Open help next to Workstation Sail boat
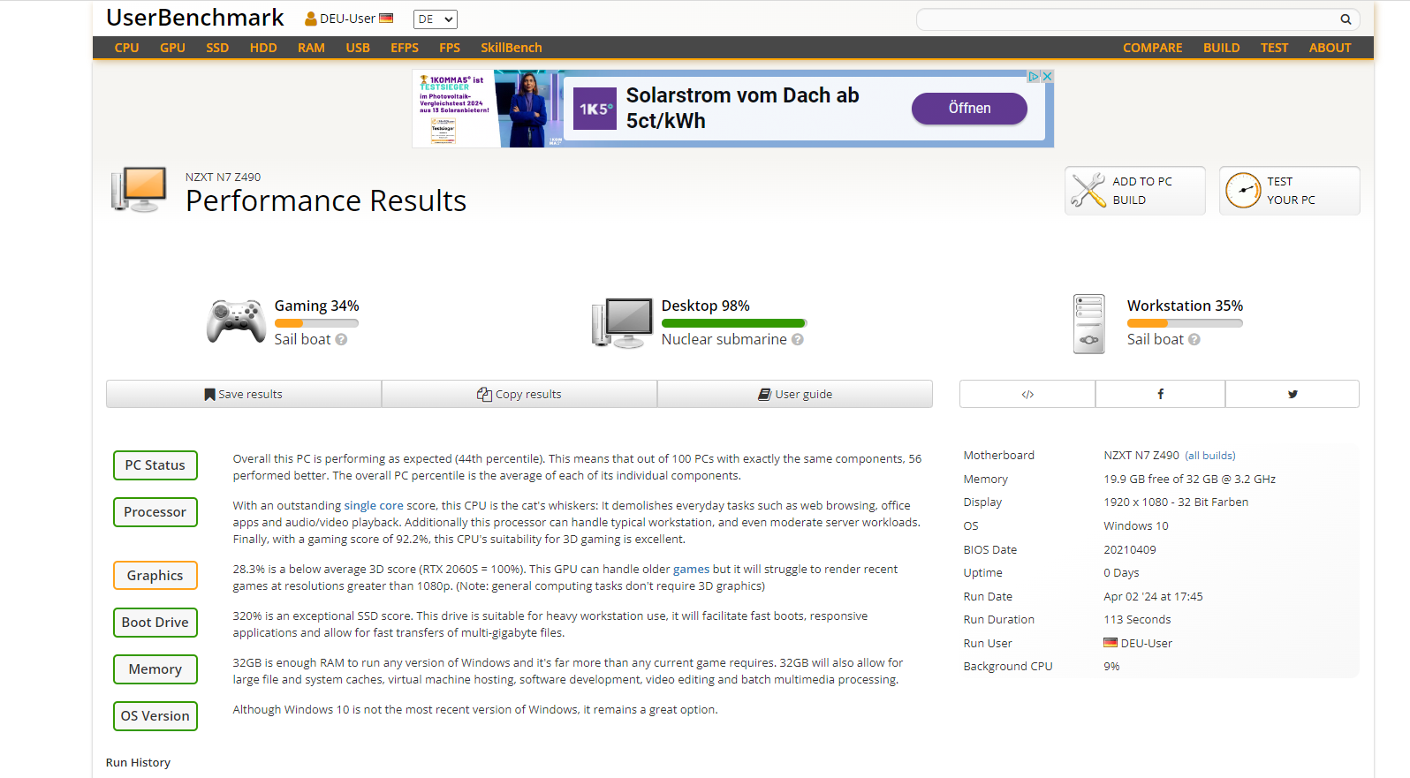Image resolution: width=1410 pixels, height=778 pixels. click(1194, 339)
